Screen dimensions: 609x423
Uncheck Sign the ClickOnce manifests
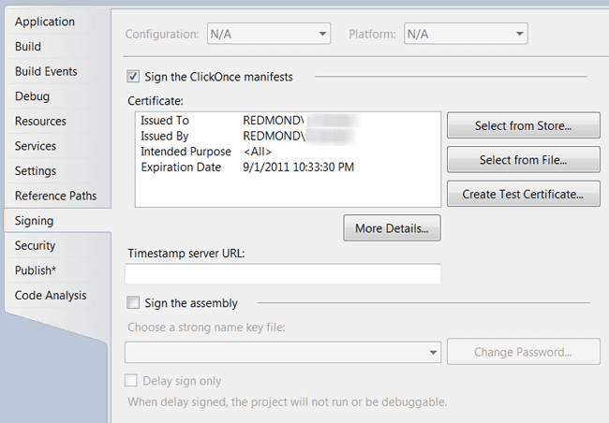click(133, 77)
